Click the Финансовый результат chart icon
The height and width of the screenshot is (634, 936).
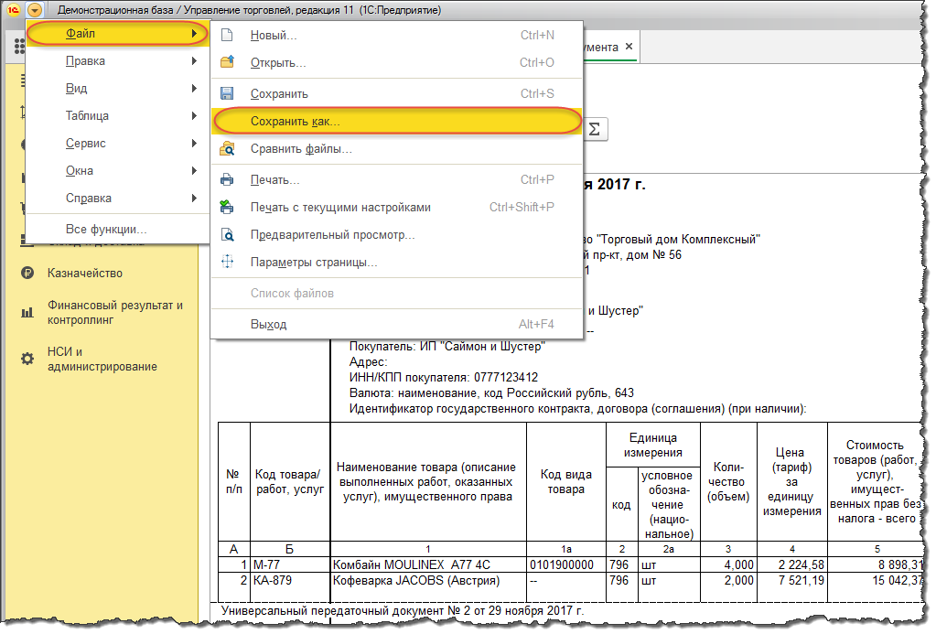click(27, 312)
